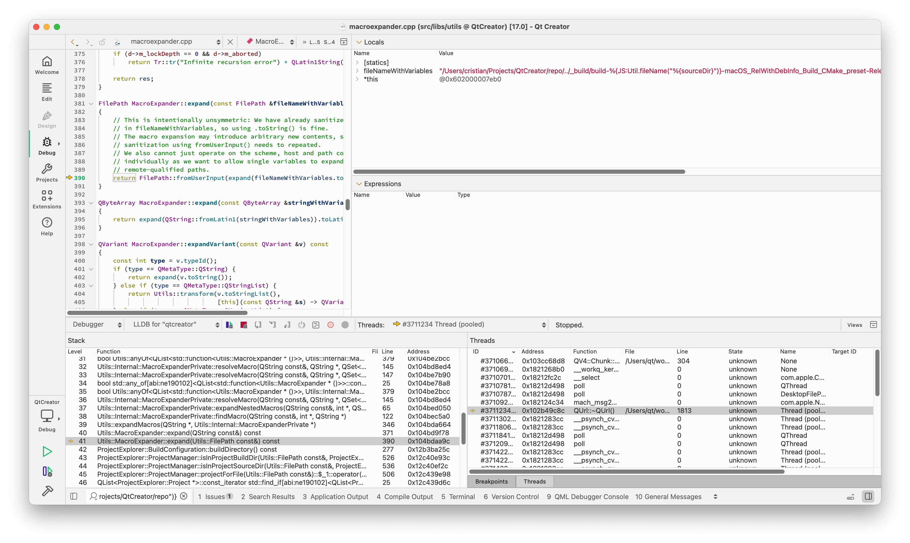
Task: Go forward in editor navigation history
Action: [x=88, y=42]
